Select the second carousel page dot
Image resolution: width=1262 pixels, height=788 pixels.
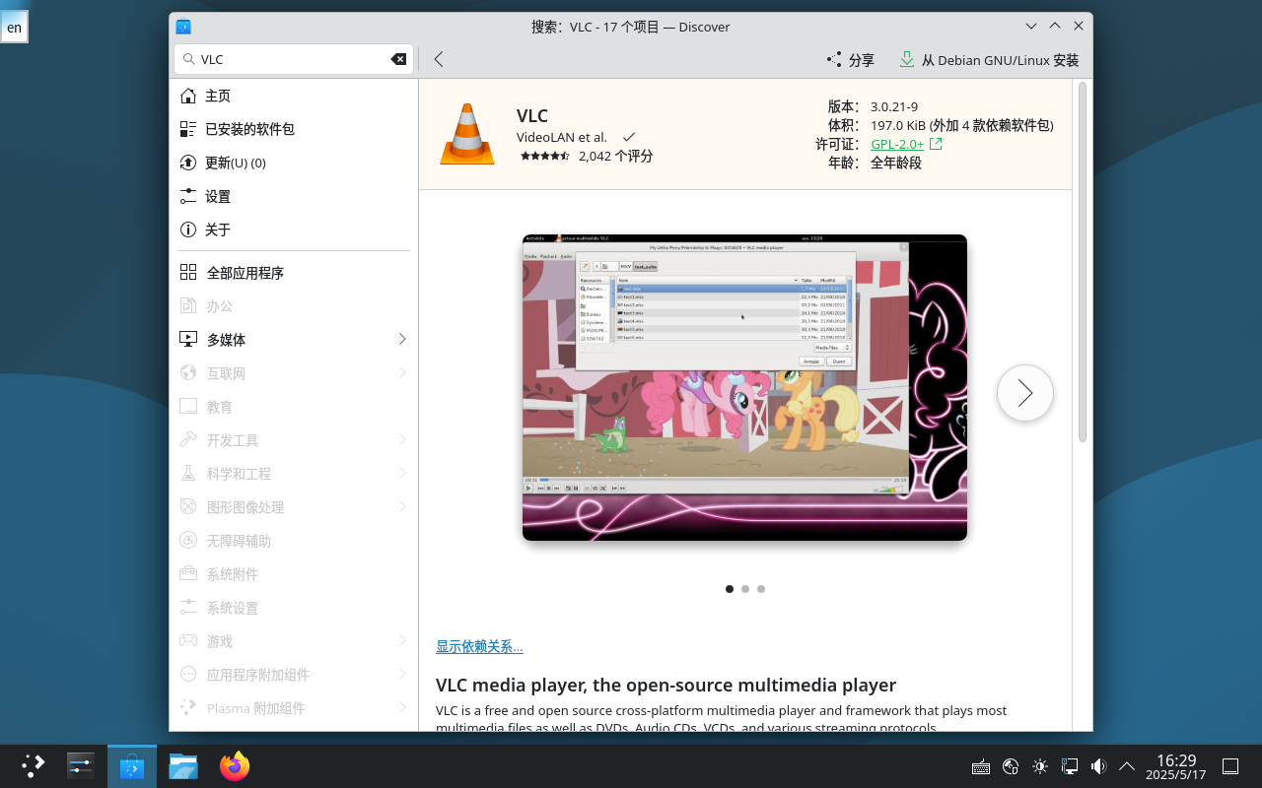(745, 589)
